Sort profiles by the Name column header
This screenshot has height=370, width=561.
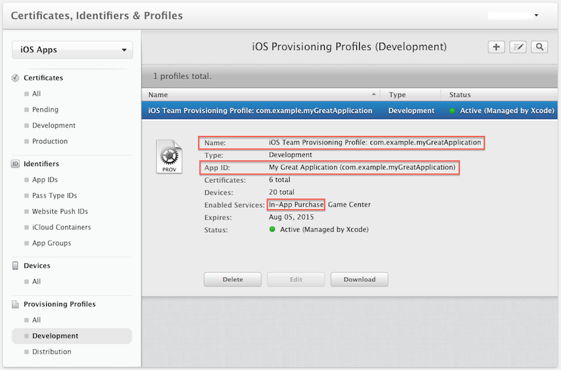(261, 95)
